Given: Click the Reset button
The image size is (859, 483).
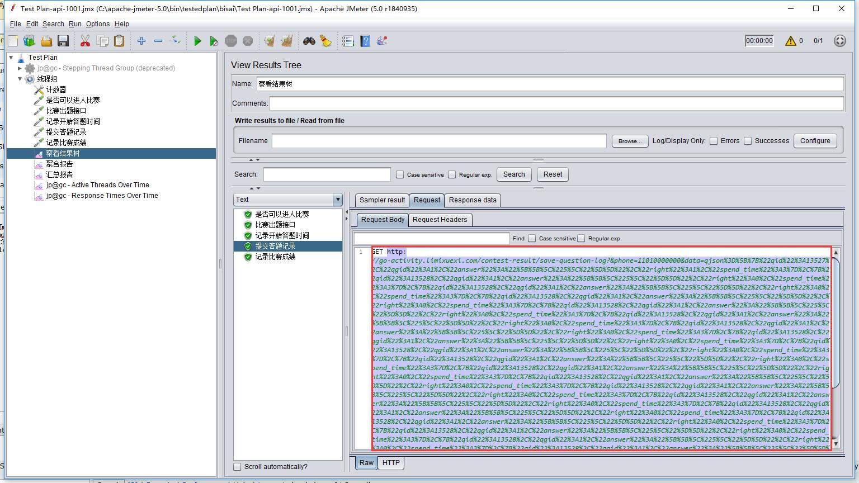Looking at the screenshot, I should (553, 174).
